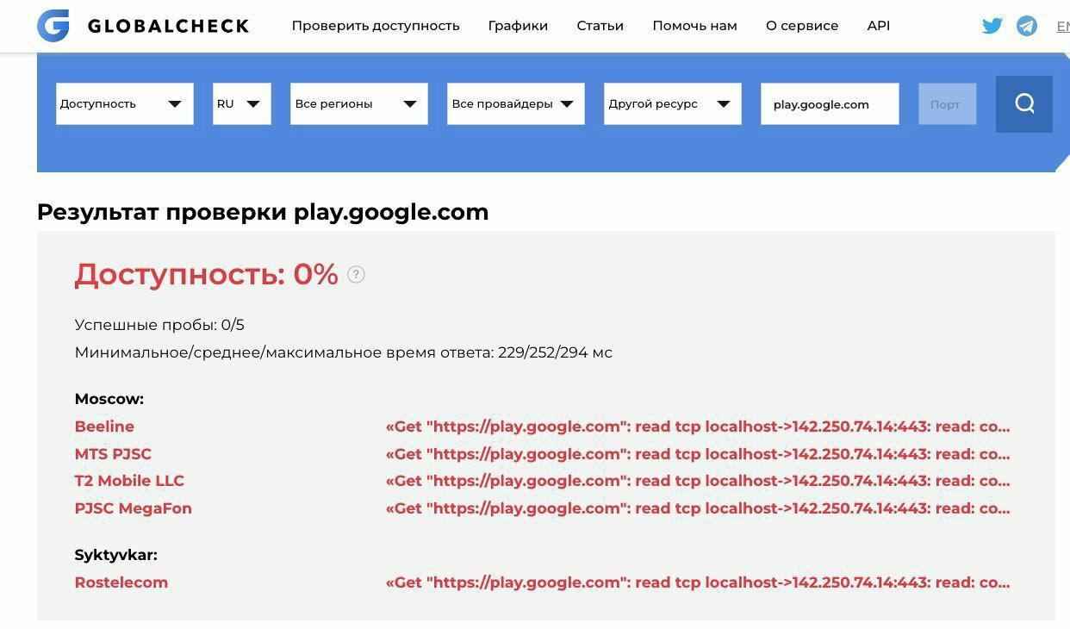Open the API page

pos(878,25)
